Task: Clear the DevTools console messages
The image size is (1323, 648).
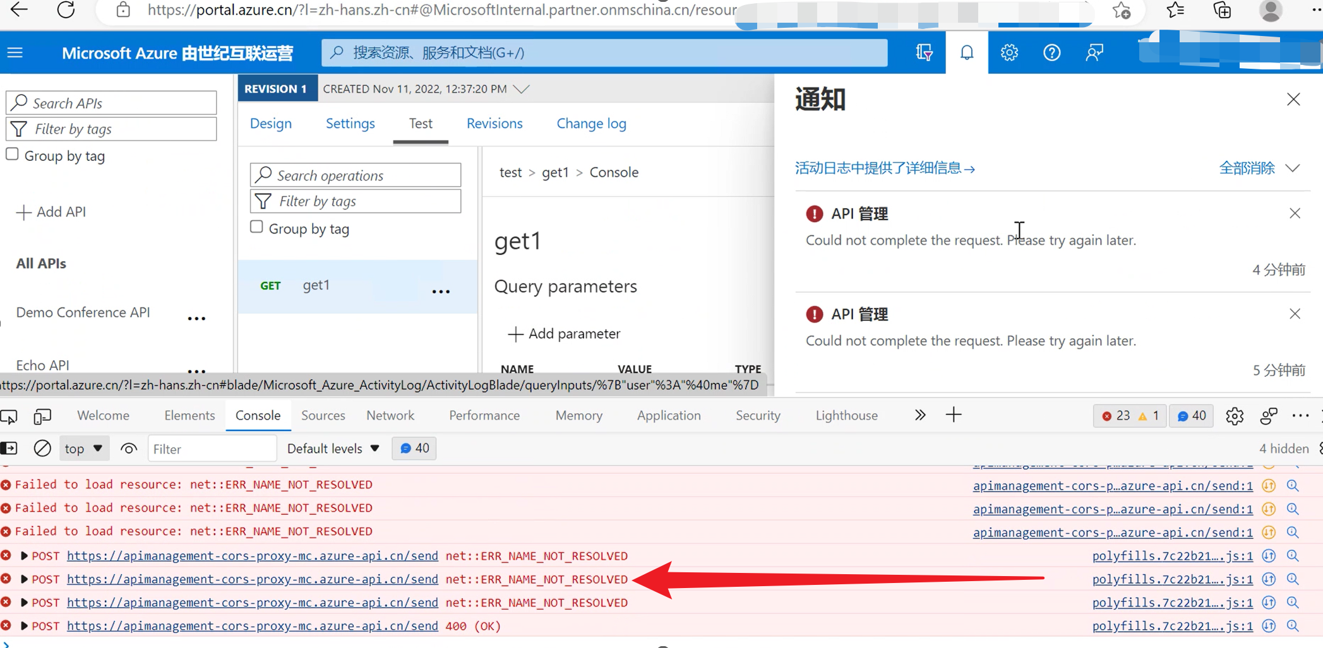Action: click(x=42, y=449)
